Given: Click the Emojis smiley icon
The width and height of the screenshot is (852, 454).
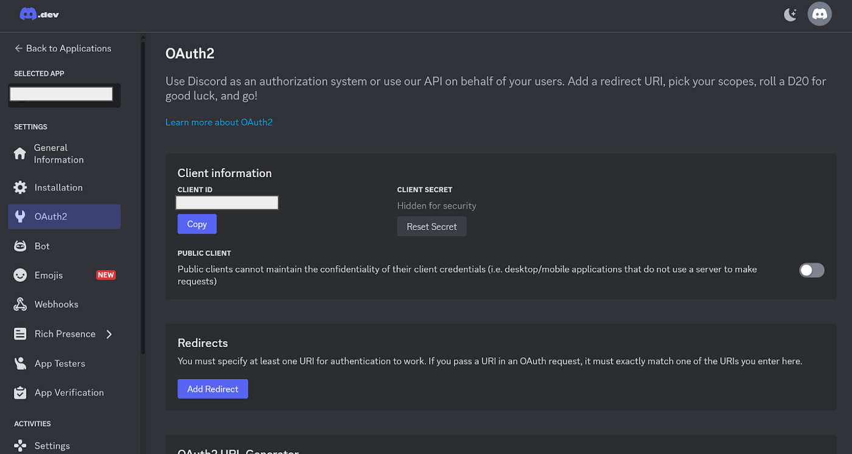Looking at the screenshot, I should [x=20, y=275].
